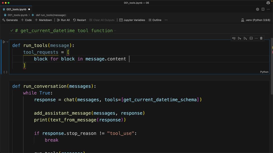Image resolution: width=273 pixels, height=153 pixels.
Task: Open more cell actions ellipsis
Action: pos(256,38)
